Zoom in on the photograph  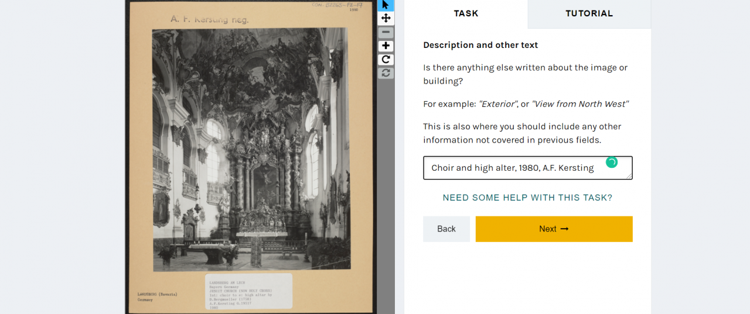[386, 46]
